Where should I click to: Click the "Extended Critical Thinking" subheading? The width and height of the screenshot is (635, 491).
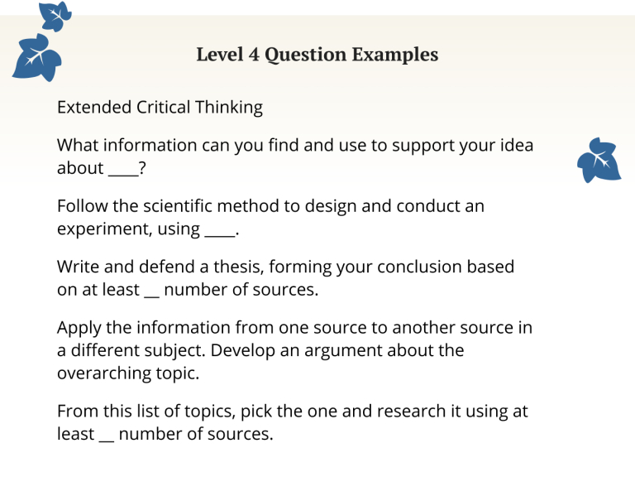tap(160, 108)
